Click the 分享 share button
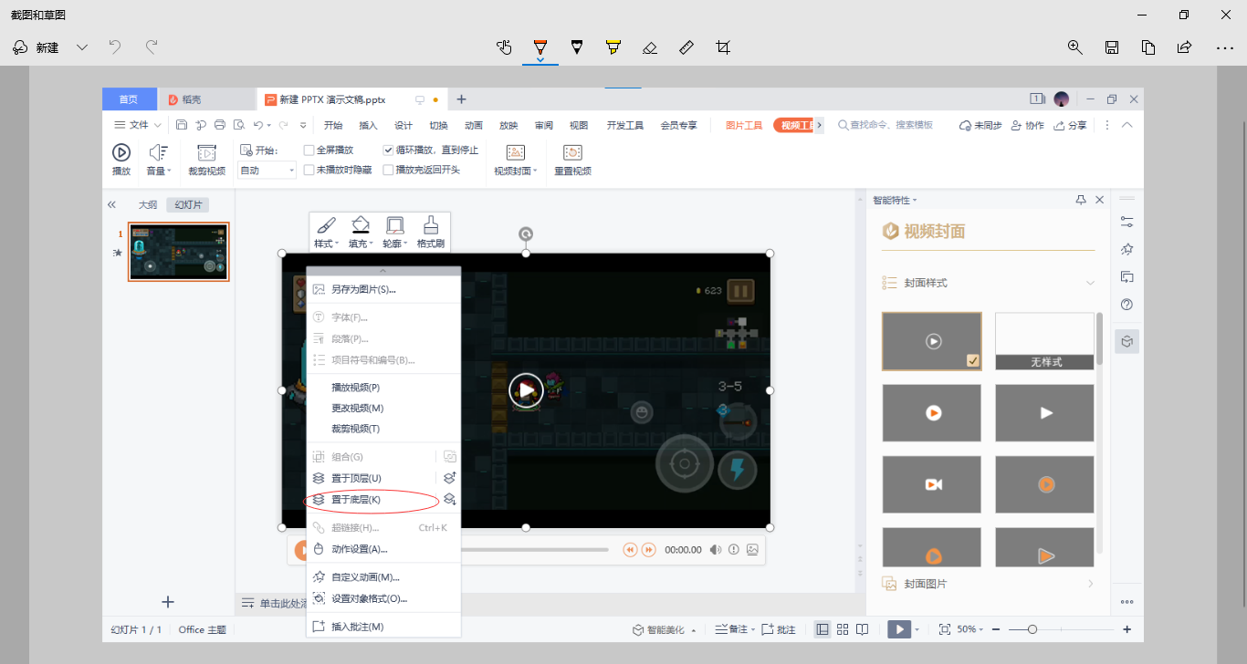The image size is (1247, 664). (1070, 126)
